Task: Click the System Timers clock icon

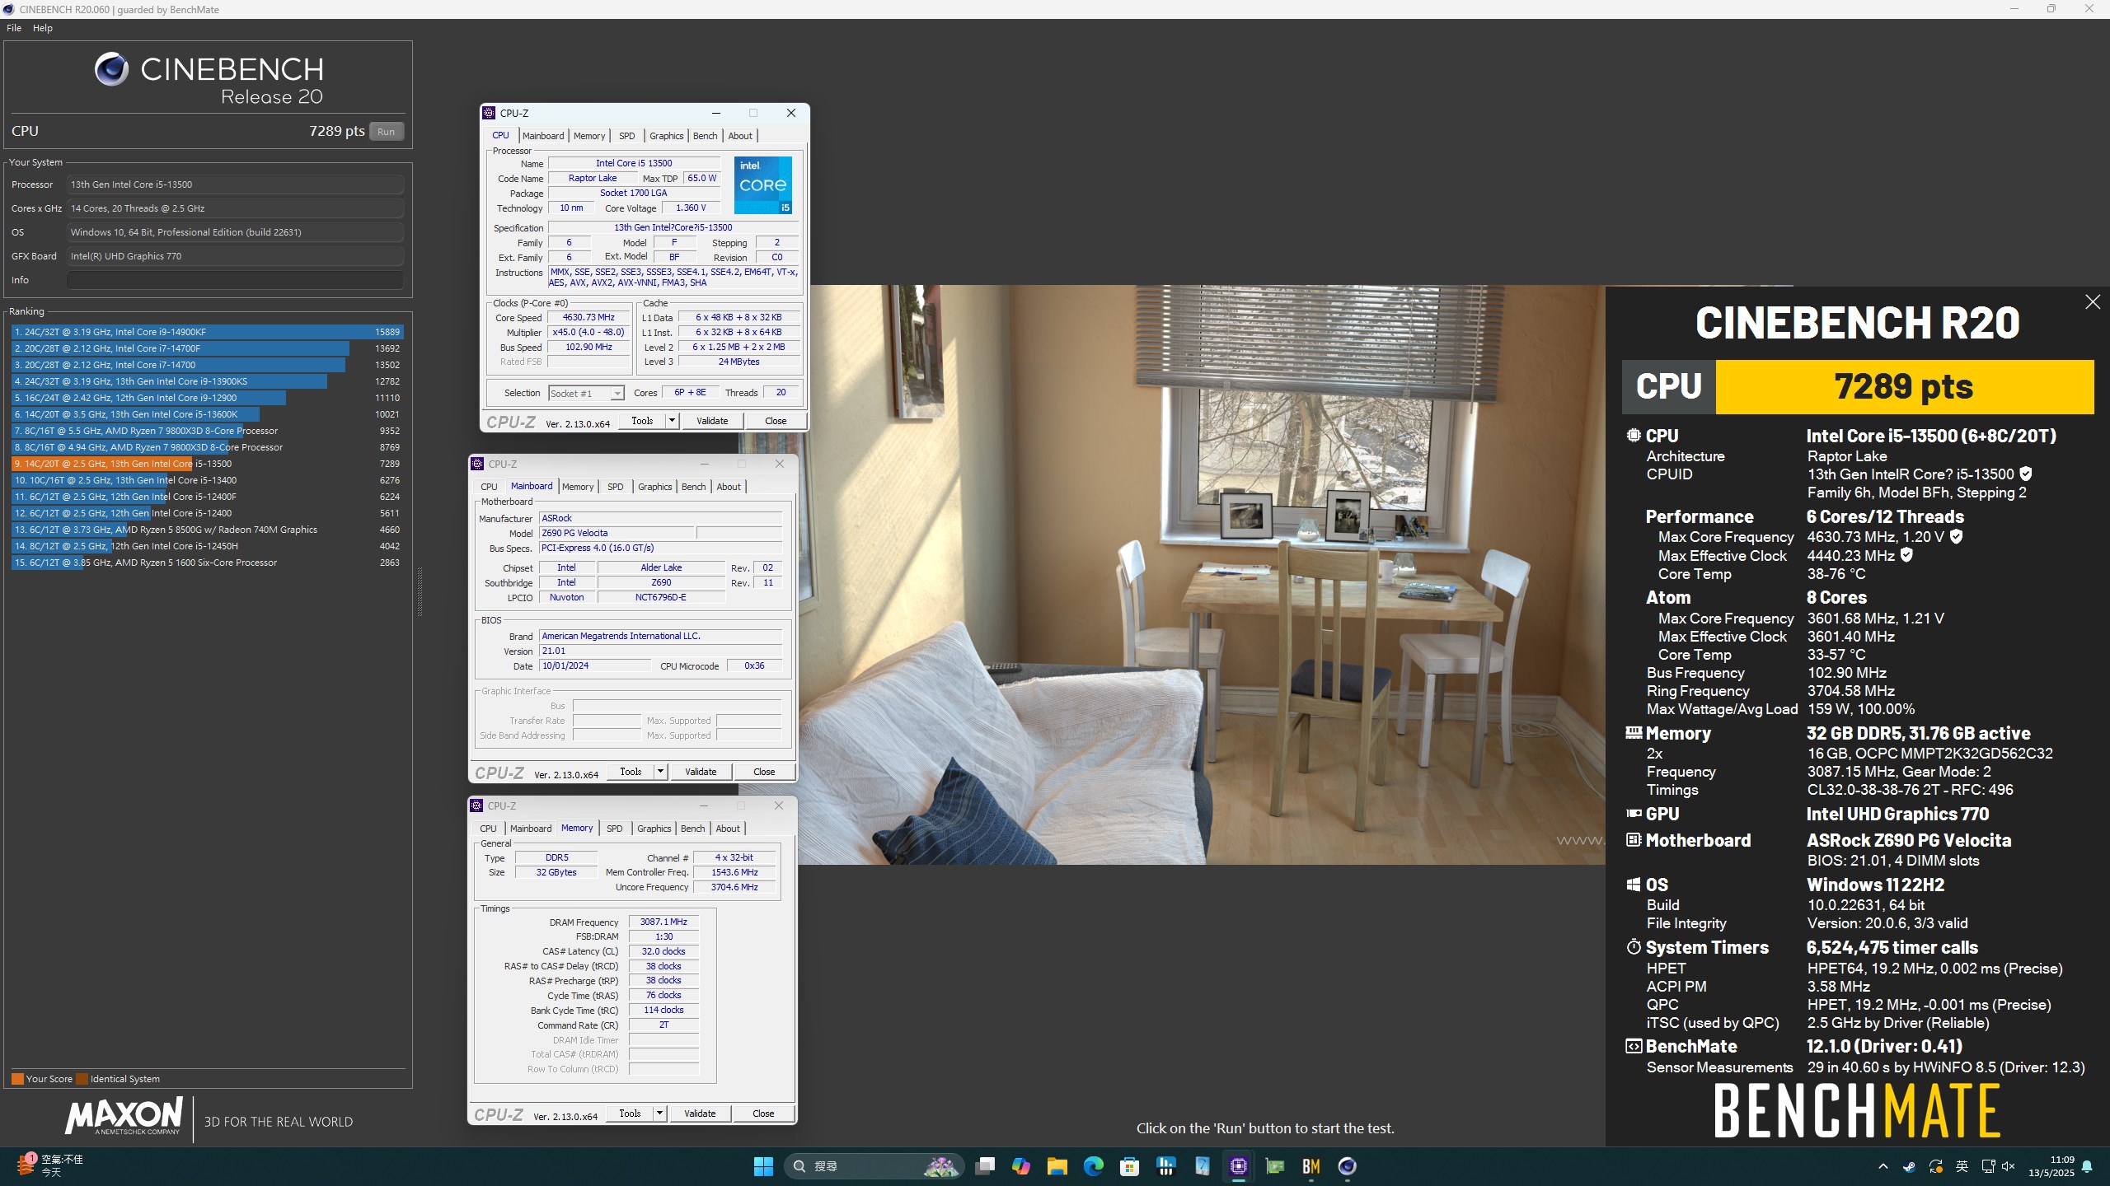Action: pyautogui.click(x=1633, y=947)
